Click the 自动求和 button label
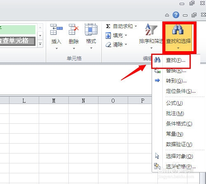Screen dimensions: 206x184 click(123, 26)
